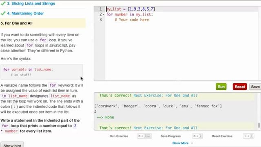This screenshot has width=261, height=147.
Task: Expand the Show More shortcuts link
Action: click(x=182, y=143)
